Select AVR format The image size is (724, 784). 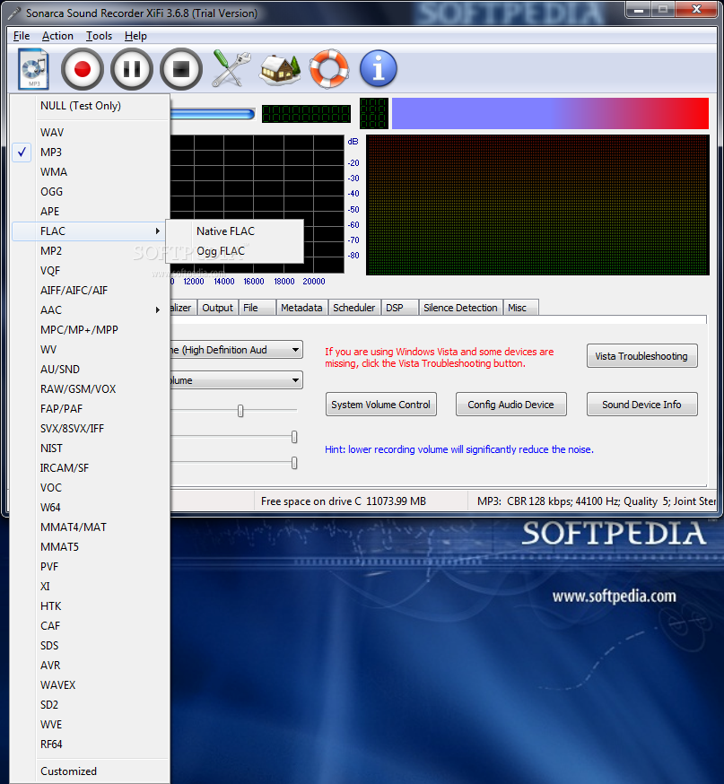coord(90,666)
